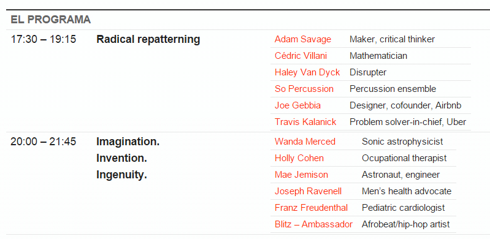The image size is (490, 239).
Task: Open the Holly Cohen speaker link
Action: coord(299,158)
